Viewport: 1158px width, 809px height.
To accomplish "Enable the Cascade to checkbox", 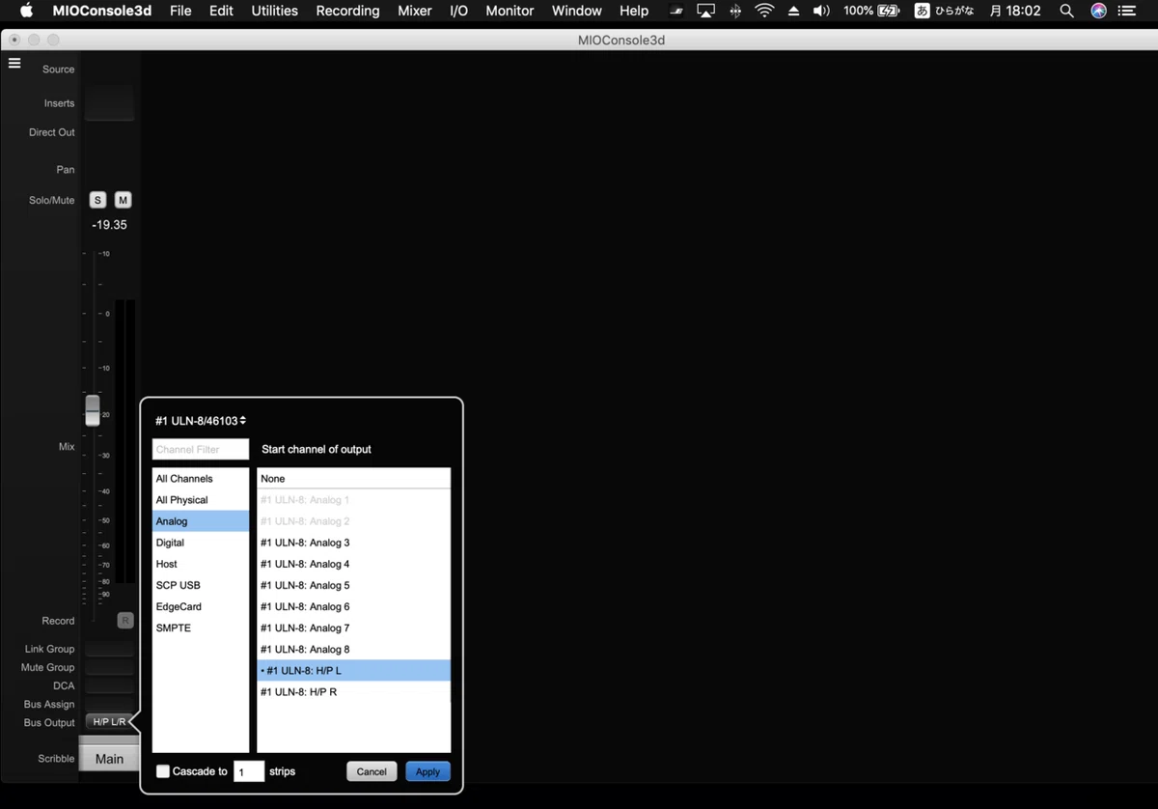I will 163,771.
